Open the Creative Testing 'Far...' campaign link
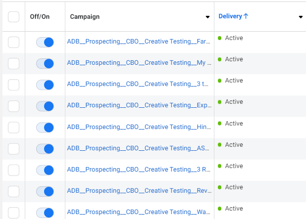This screenshot has width=306, height=219. pyautogui.click(x=139, y=42)
